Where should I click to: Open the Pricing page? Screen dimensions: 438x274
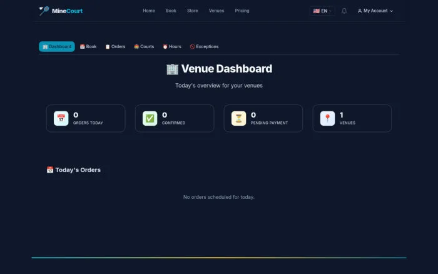tap(242, 11)
